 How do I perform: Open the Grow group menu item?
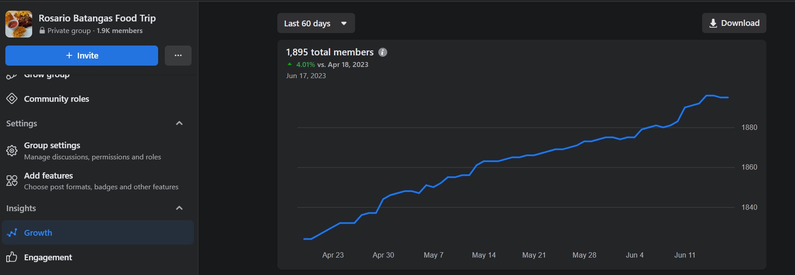tap(47, 75)
